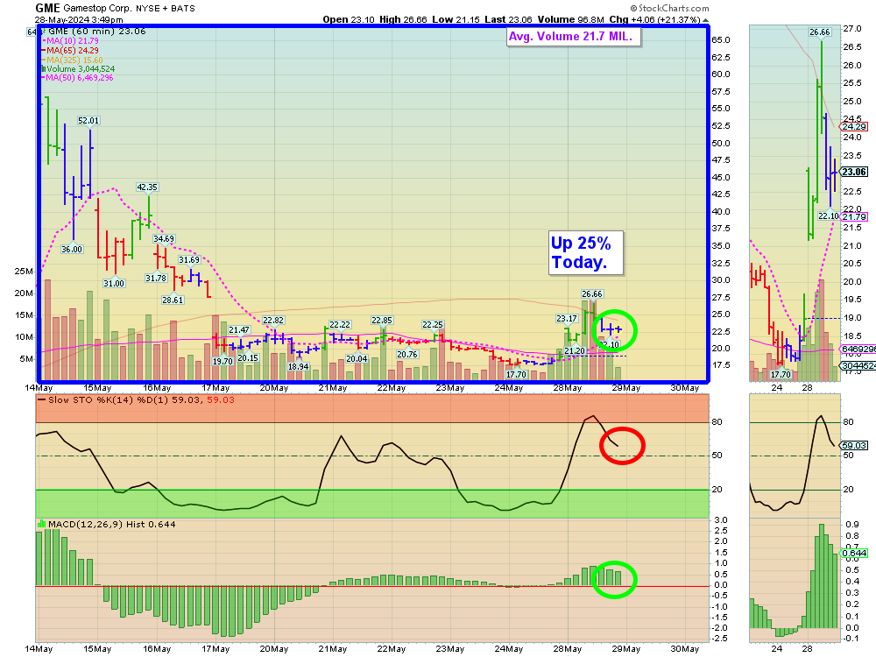Select the 36.00 price low label

[72, 249]
